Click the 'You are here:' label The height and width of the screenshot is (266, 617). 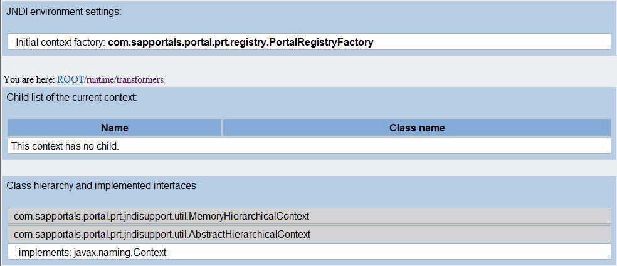click(29, 79)
